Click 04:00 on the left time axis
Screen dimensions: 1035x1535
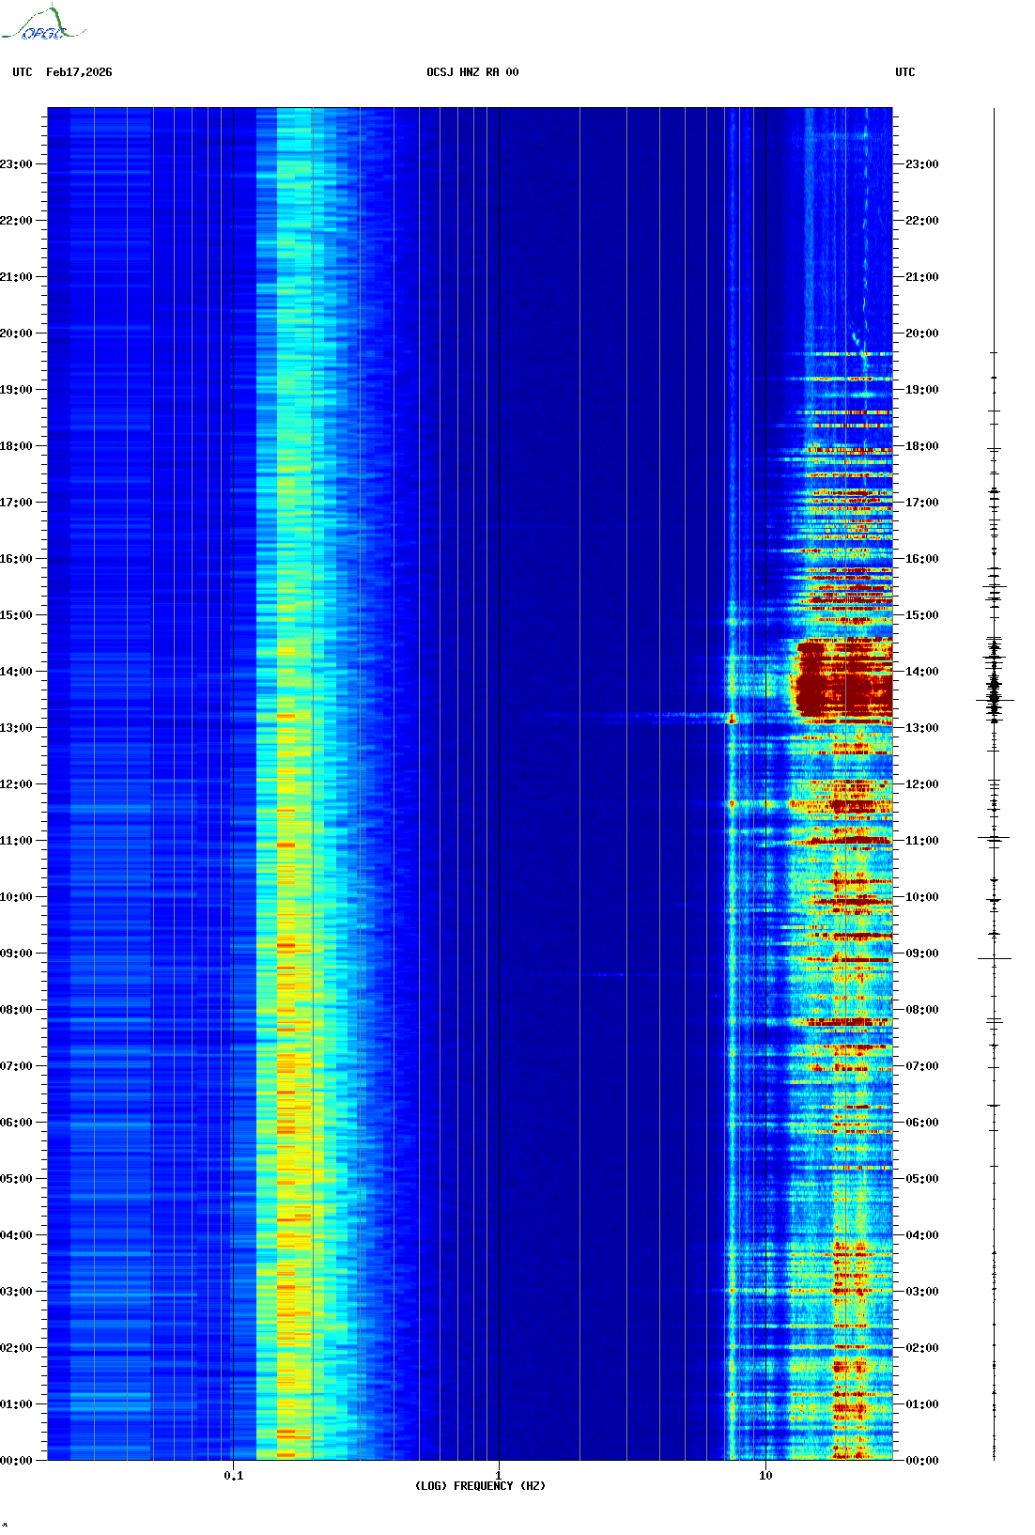16,1235
